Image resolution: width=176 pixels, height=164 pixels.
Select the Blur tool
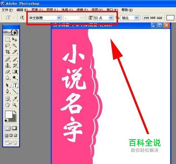coord(7,78)
